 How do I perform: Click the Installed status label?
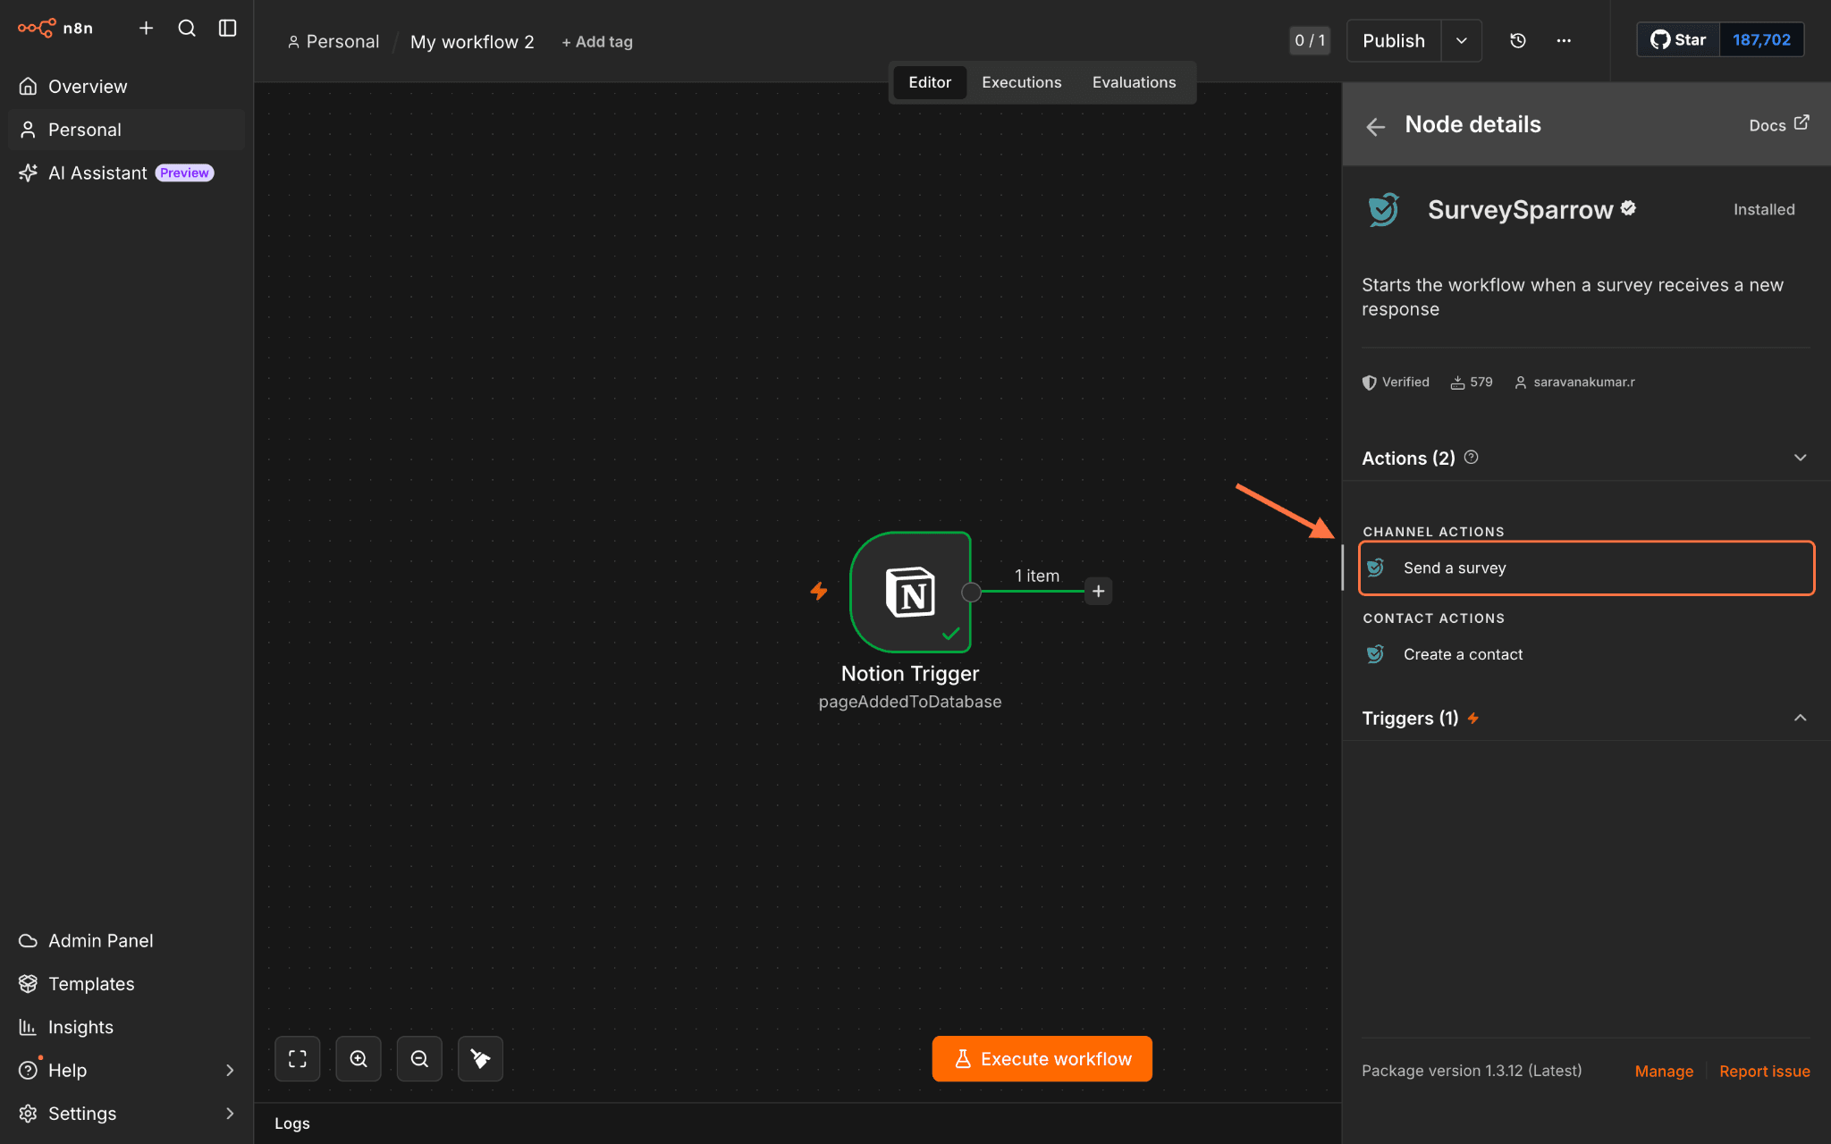point(1764,209)
